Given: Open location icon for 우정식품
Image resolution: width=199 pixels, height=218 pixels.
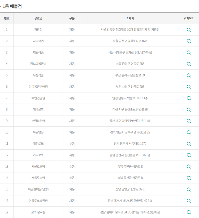Looking at the screenshot, I should 189,75.
